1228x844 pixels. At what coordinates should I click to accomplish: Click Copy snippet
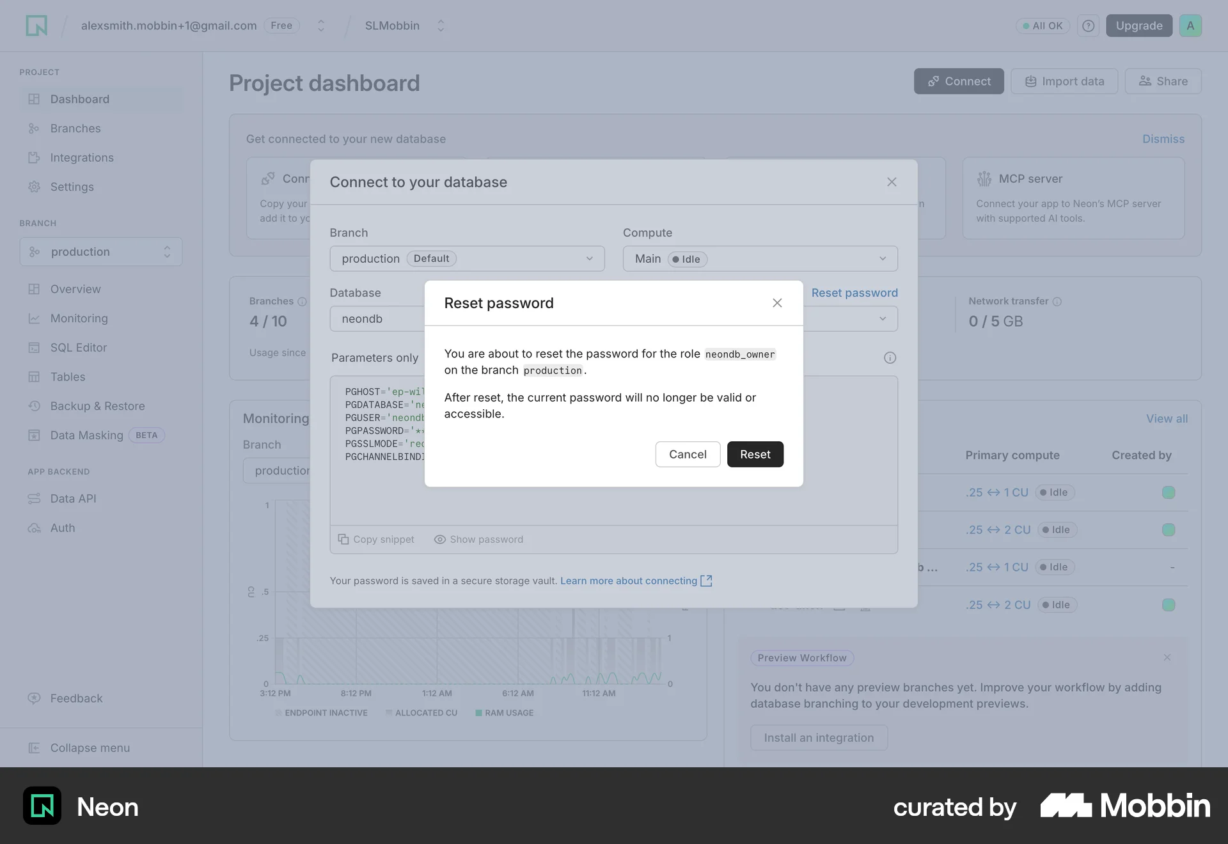(376, 539)
